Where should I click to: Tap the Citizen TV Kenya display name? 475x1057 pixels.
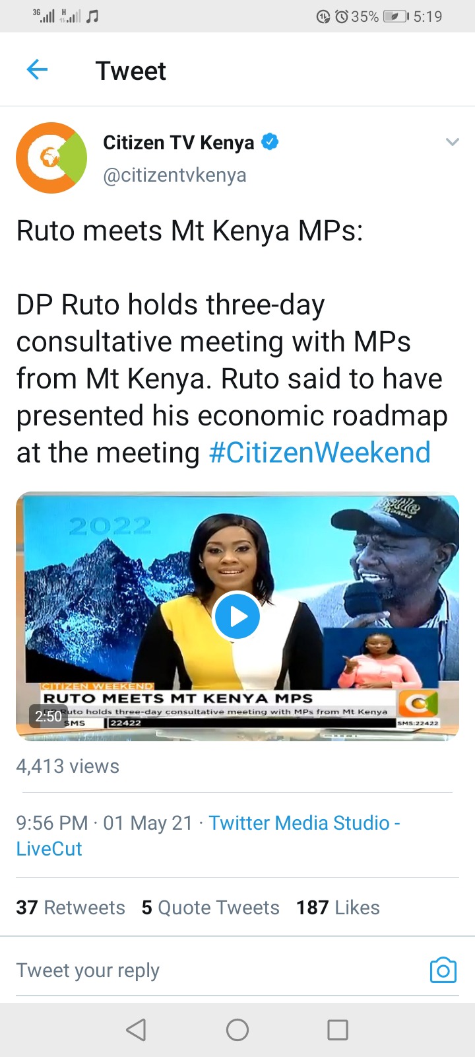pyautogui.click(x=178, y=142)
